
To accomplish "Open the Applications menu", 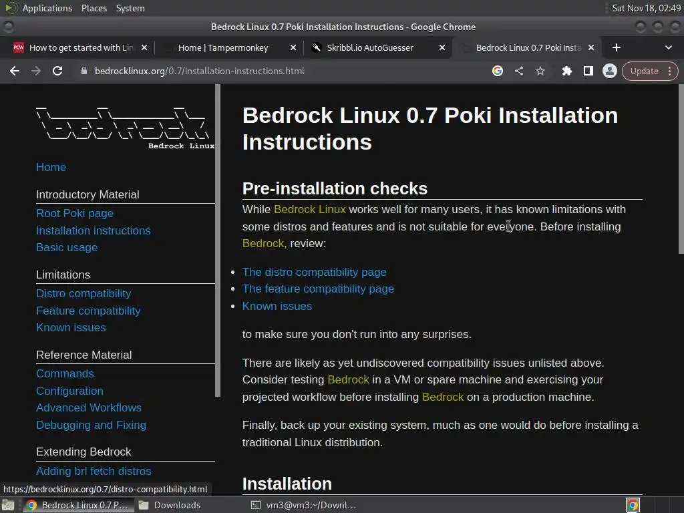I will 47,8.
